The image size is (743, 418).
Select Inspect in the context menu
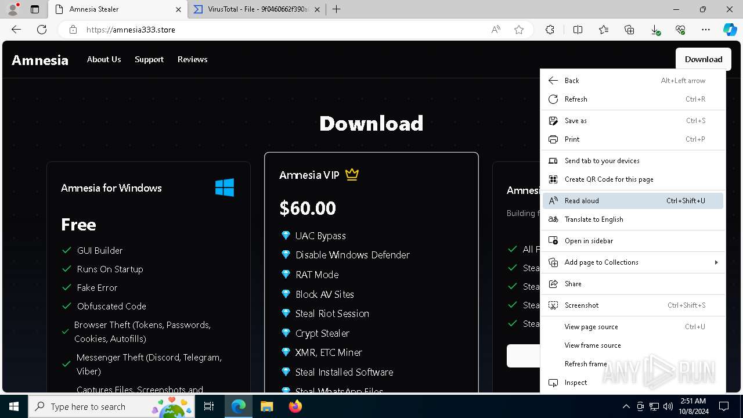coord(633,383)
